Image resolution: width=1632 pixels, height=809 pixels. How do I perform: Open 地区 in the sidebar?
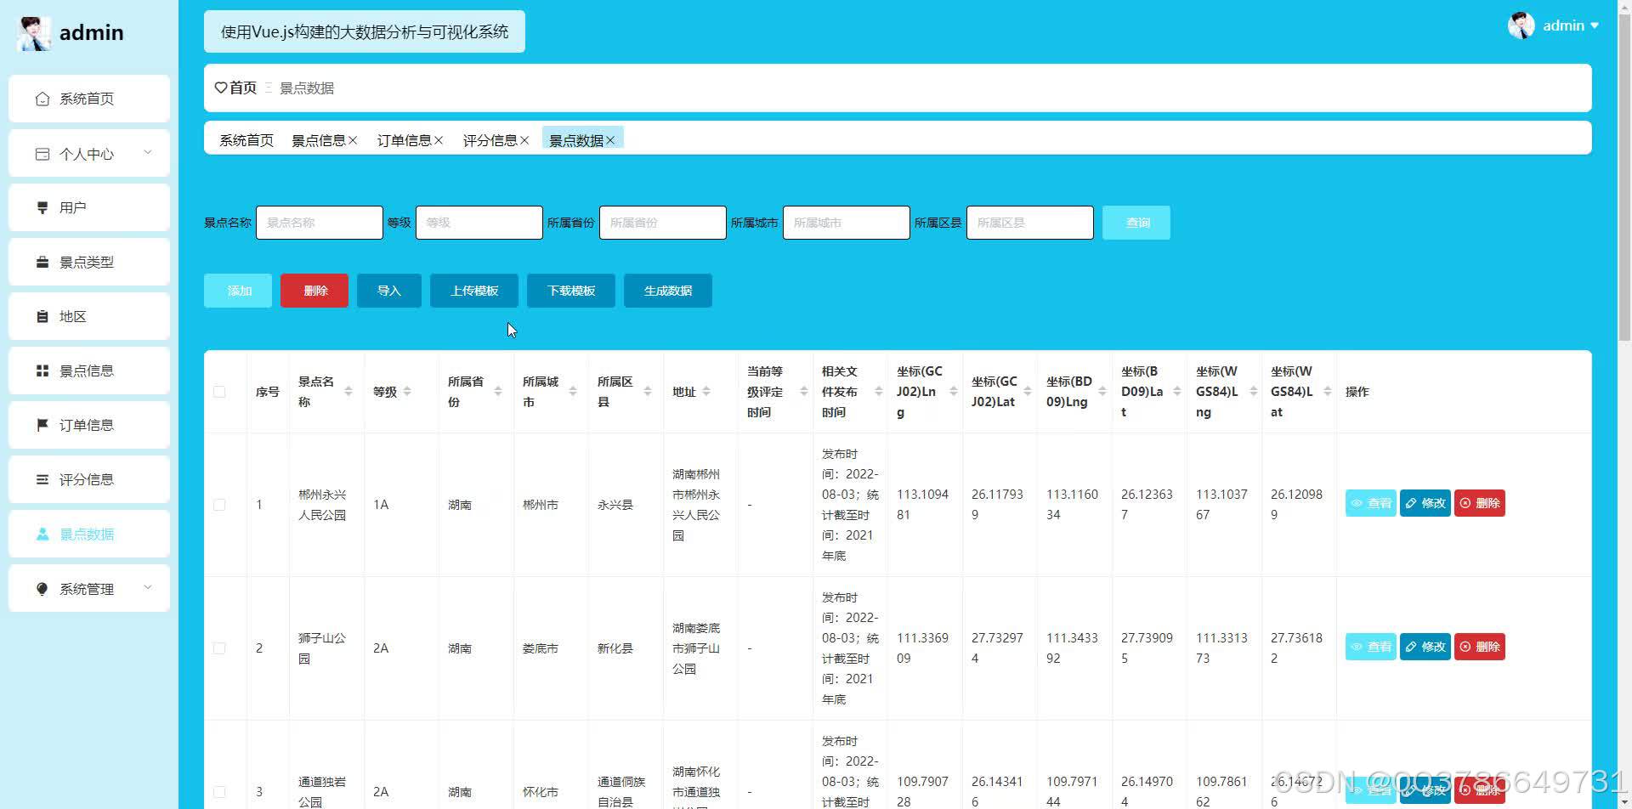click(89, 316)
